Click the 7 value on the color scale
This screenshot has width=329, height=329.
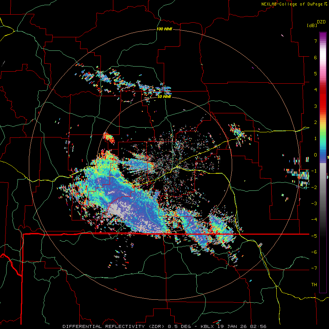coord(315,41)
